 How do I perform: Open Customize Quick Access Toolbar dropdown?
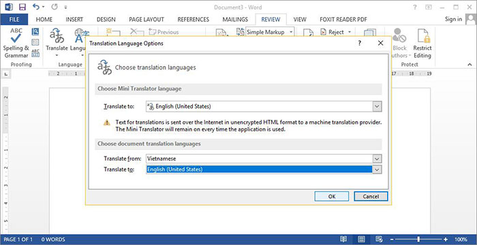tap(65, 7)
